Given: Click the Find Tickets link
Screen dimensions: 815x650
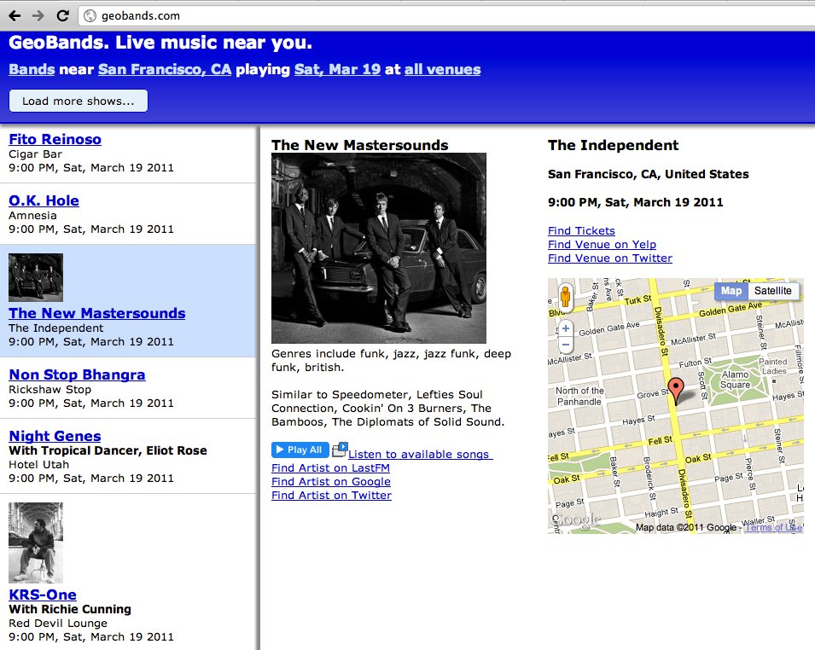Looking at the screenshot, I should pos(582,230).
